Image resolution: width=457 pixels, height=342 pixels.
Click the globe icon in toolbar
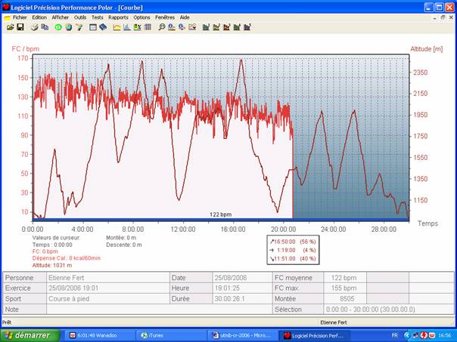click(68, 27)
